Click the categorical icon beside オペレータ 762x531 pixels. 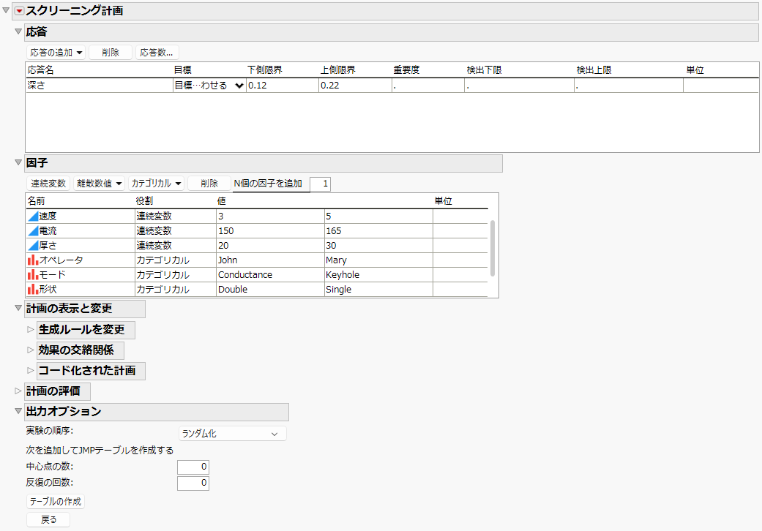pyautogui.click(x=33, y=260)
